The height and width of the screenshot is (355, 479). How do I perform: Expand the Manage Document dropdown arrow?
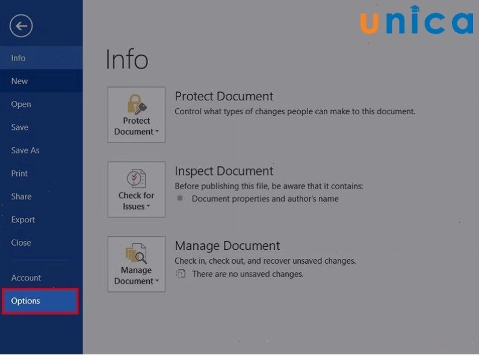157,281
